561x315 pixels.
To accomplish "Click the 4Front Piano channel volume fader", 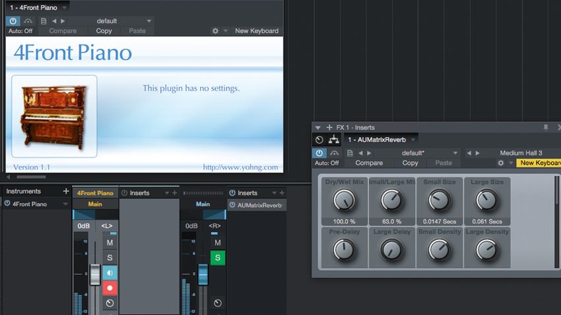I will pyautogui.click(x=95, y=275).
